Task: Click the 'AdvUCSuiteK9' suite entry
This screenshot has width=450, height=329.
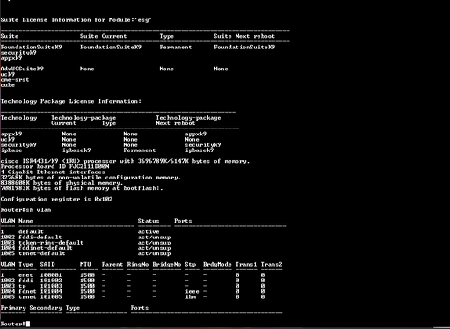Action: [x=22, y=69]
